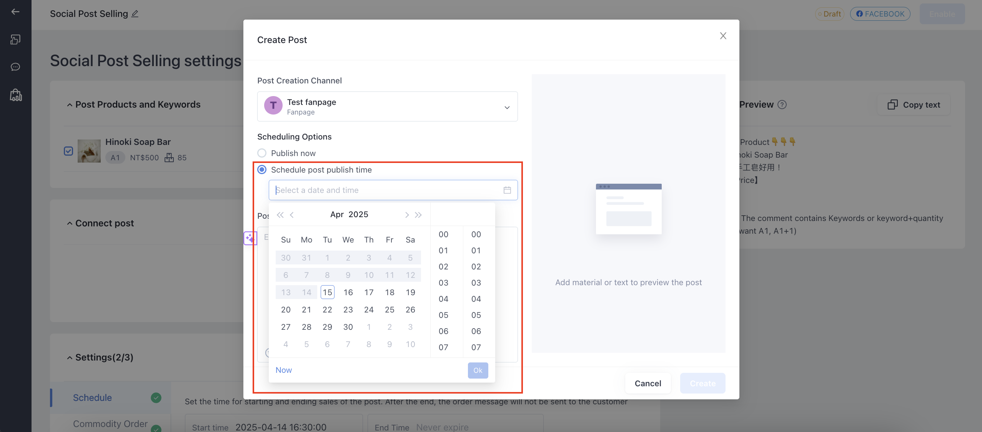Collapse the Connect post section

click(70, 224)
